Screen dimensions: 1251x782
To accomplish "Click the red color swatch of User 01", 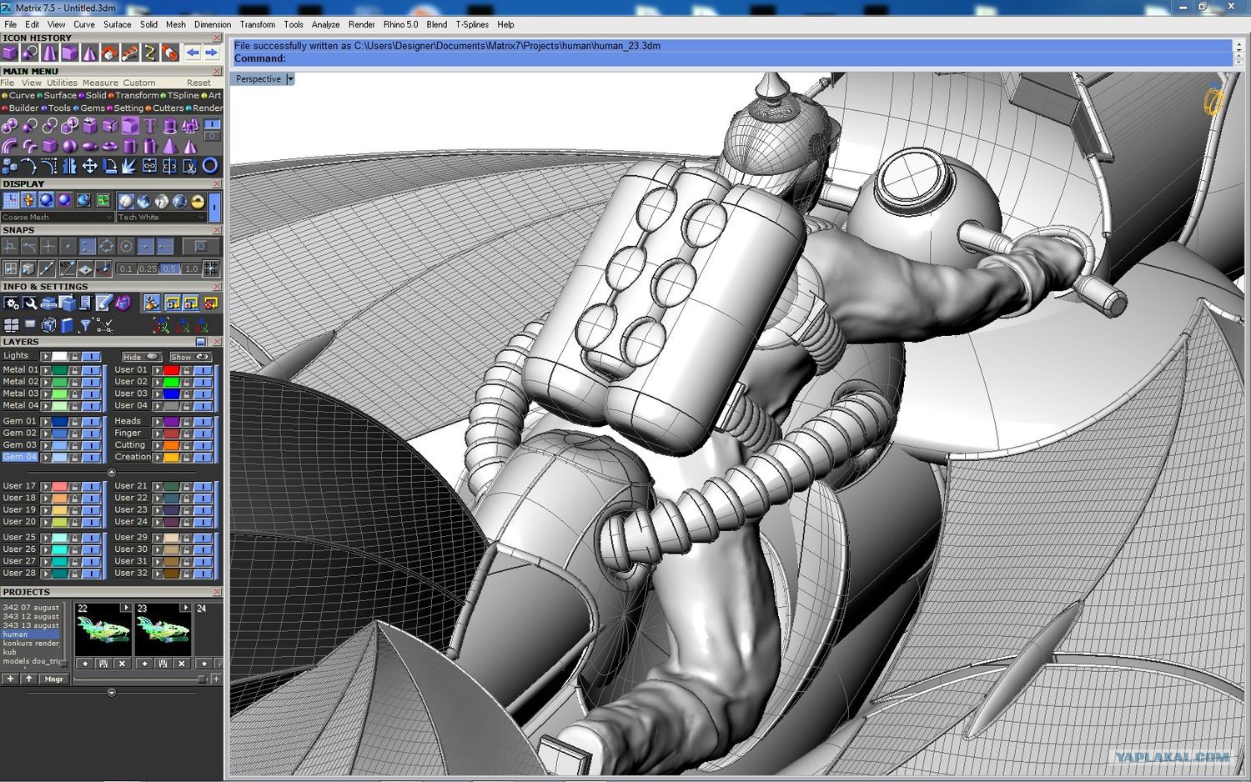I will click(x=171, y=370).
